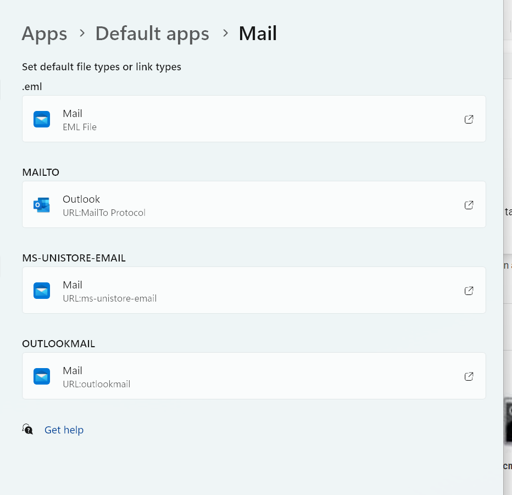Click the MS-UNISTORE-EMAIL section label
Screen dimensions: 512x495
(74, 258)
